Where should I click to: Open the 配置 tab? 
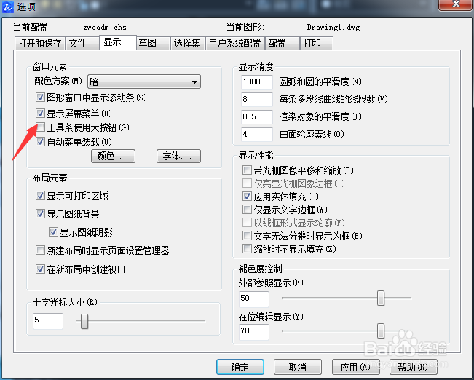click(x=282, y=43)
